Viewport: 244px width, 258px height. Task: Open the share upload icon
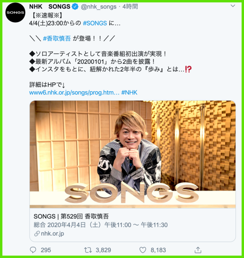pyautogui.click(x=198, y=250)
